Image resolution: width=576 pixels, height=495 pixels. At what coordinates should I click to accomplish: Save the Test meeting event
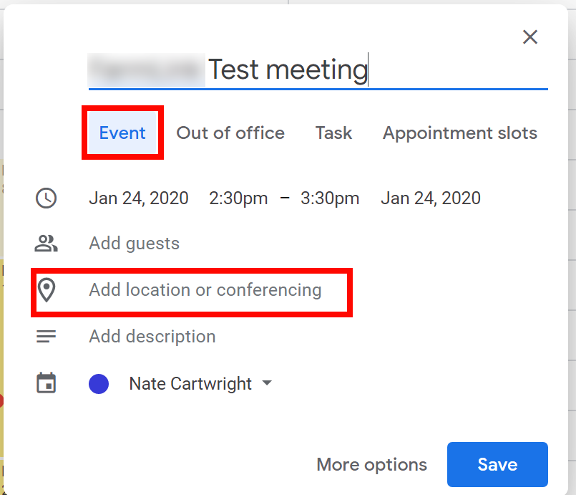[x=497, y=464]
